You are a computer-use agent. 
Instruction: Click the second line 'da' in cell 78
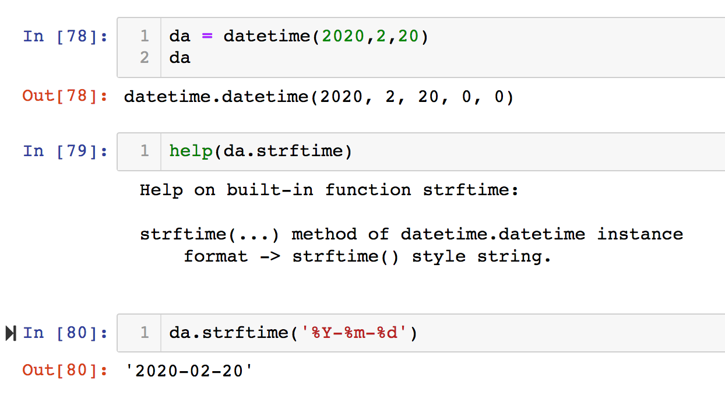coord(180,58)
